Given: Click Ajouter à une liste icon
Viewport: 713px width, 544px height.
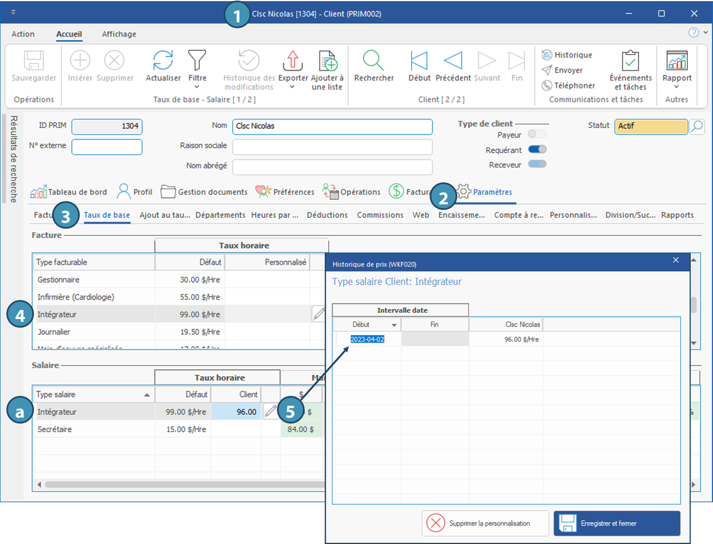Looking at the screenshot, I should [x=328, y=61].
